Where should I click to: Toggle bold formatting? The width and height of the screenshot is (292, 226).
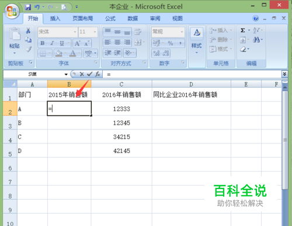click(42, 43)
